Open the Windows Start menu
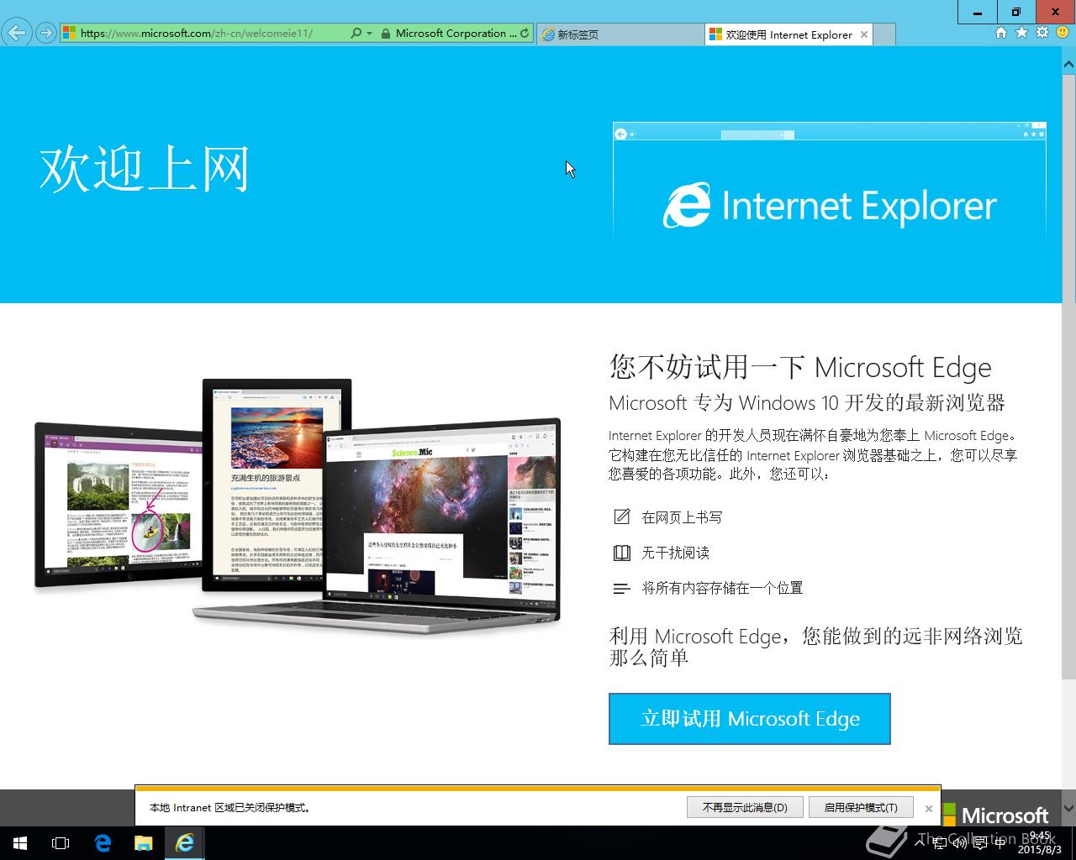Viewport: 1076px width, 860px height. pyautogui.click(x=20, y=843)
